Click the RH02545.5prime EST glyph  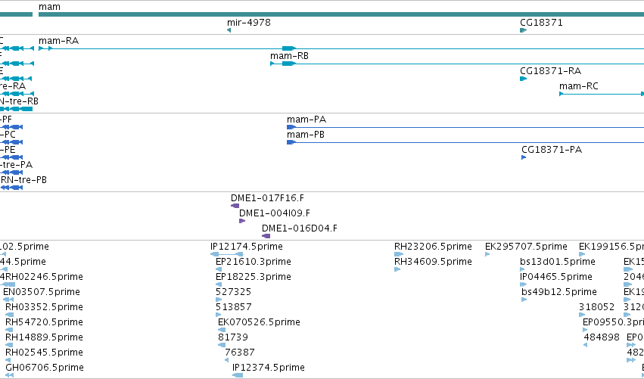(x=8, y=360)
